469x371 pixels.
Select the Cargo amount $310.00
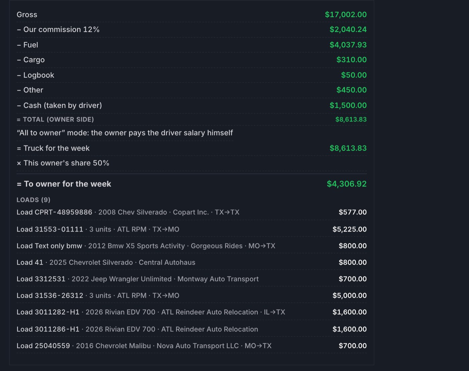pos(351,60)
